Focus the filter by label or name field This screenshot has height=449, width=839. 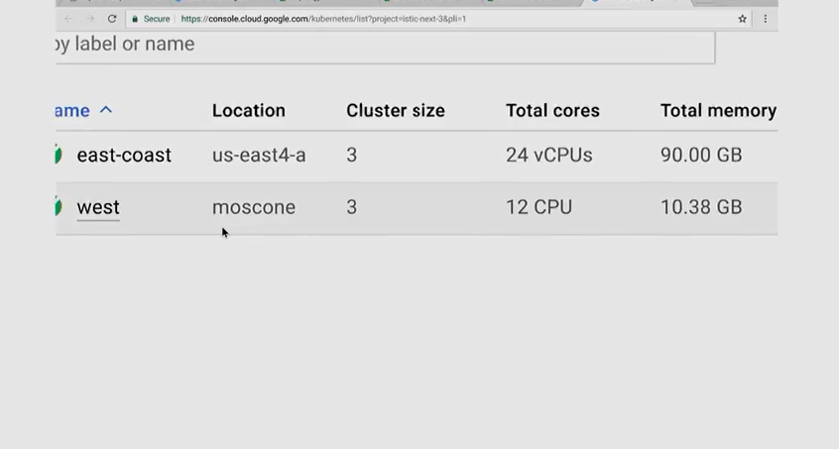click(x=387, y=45)
